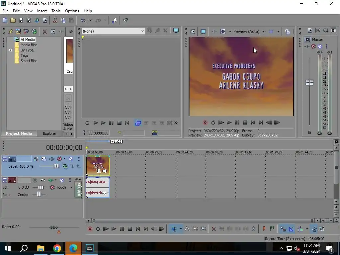The height and width of the screenshot is (255, 340).
Task: Stop playback in timeline transport bar
Action: [x=130, y=229]
